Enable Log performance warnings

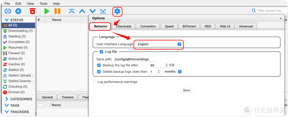pos(94,82)
